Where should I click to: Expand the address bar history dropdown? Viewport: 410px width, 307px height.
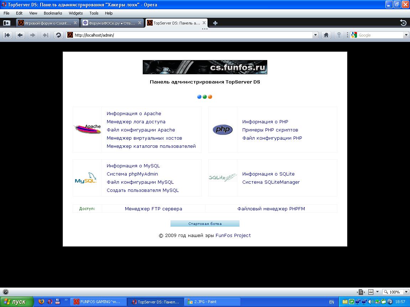pyautogui.click(x=315, y=35)
